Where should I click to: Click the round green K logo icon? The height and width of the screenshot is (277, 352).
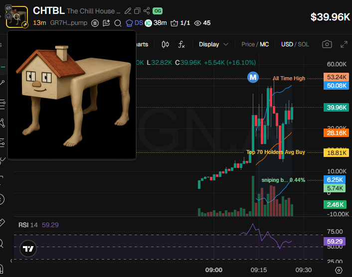[x=148, y=23]
